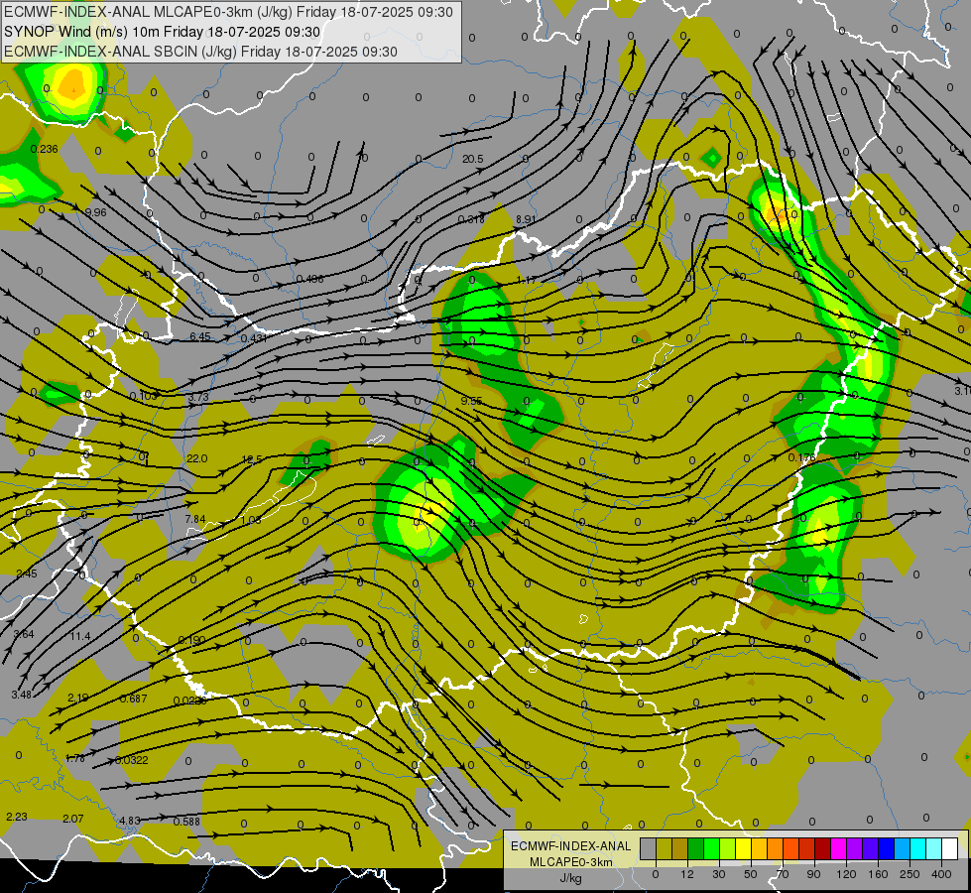Click the station value '3.64'
This screenshot has height=893, width=971.
point(24,634)
